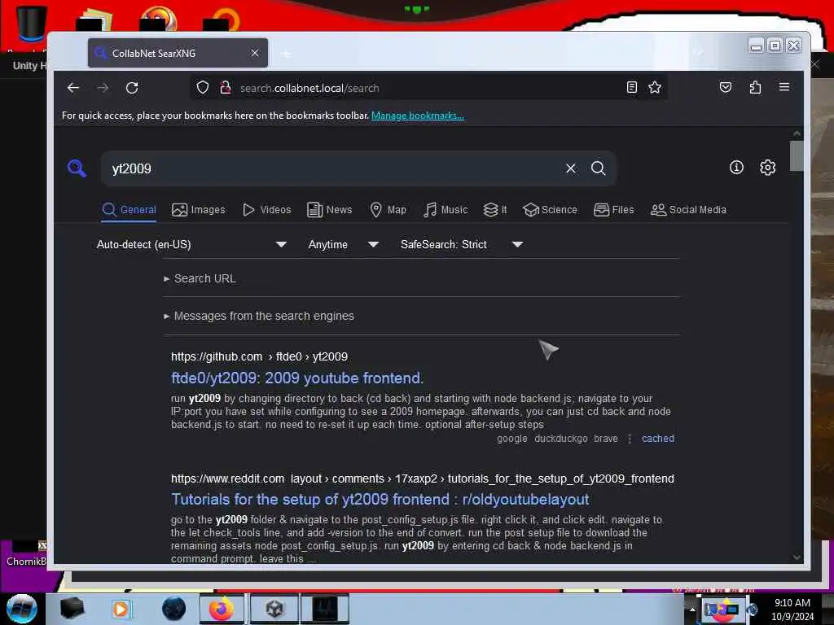Bookmark this page with the star icon
Screen dimensions: 834x625
655,87
